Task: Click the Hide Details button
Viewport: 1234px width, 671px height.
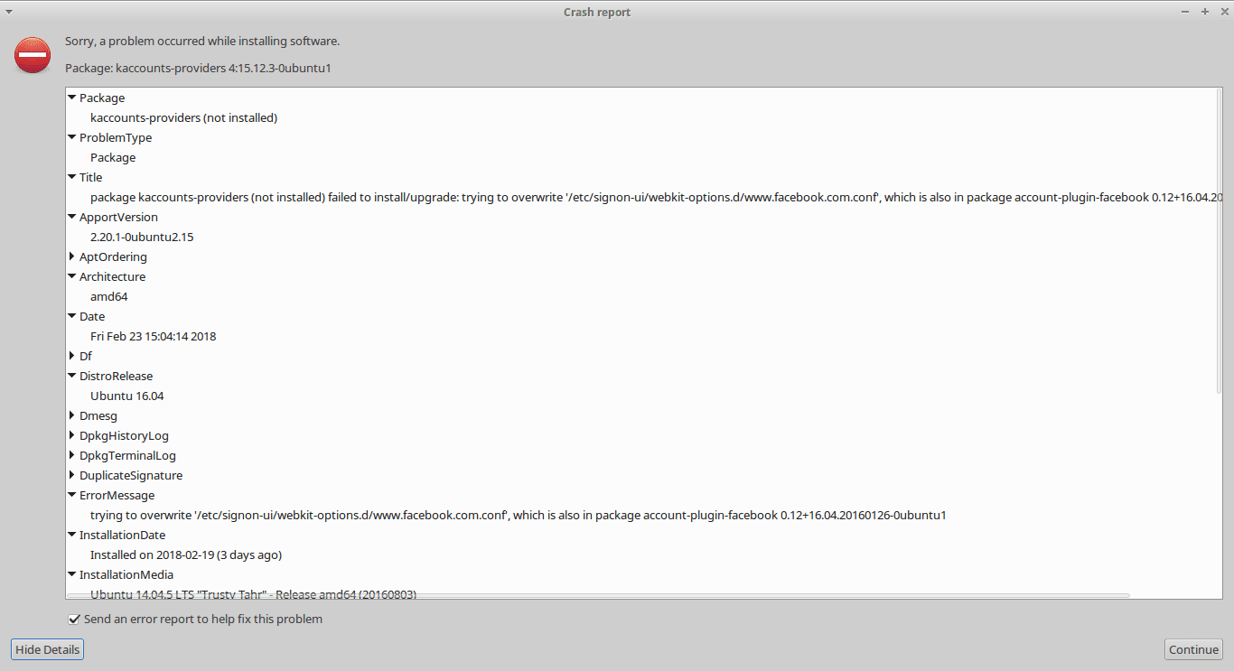Action: [47, 649]
